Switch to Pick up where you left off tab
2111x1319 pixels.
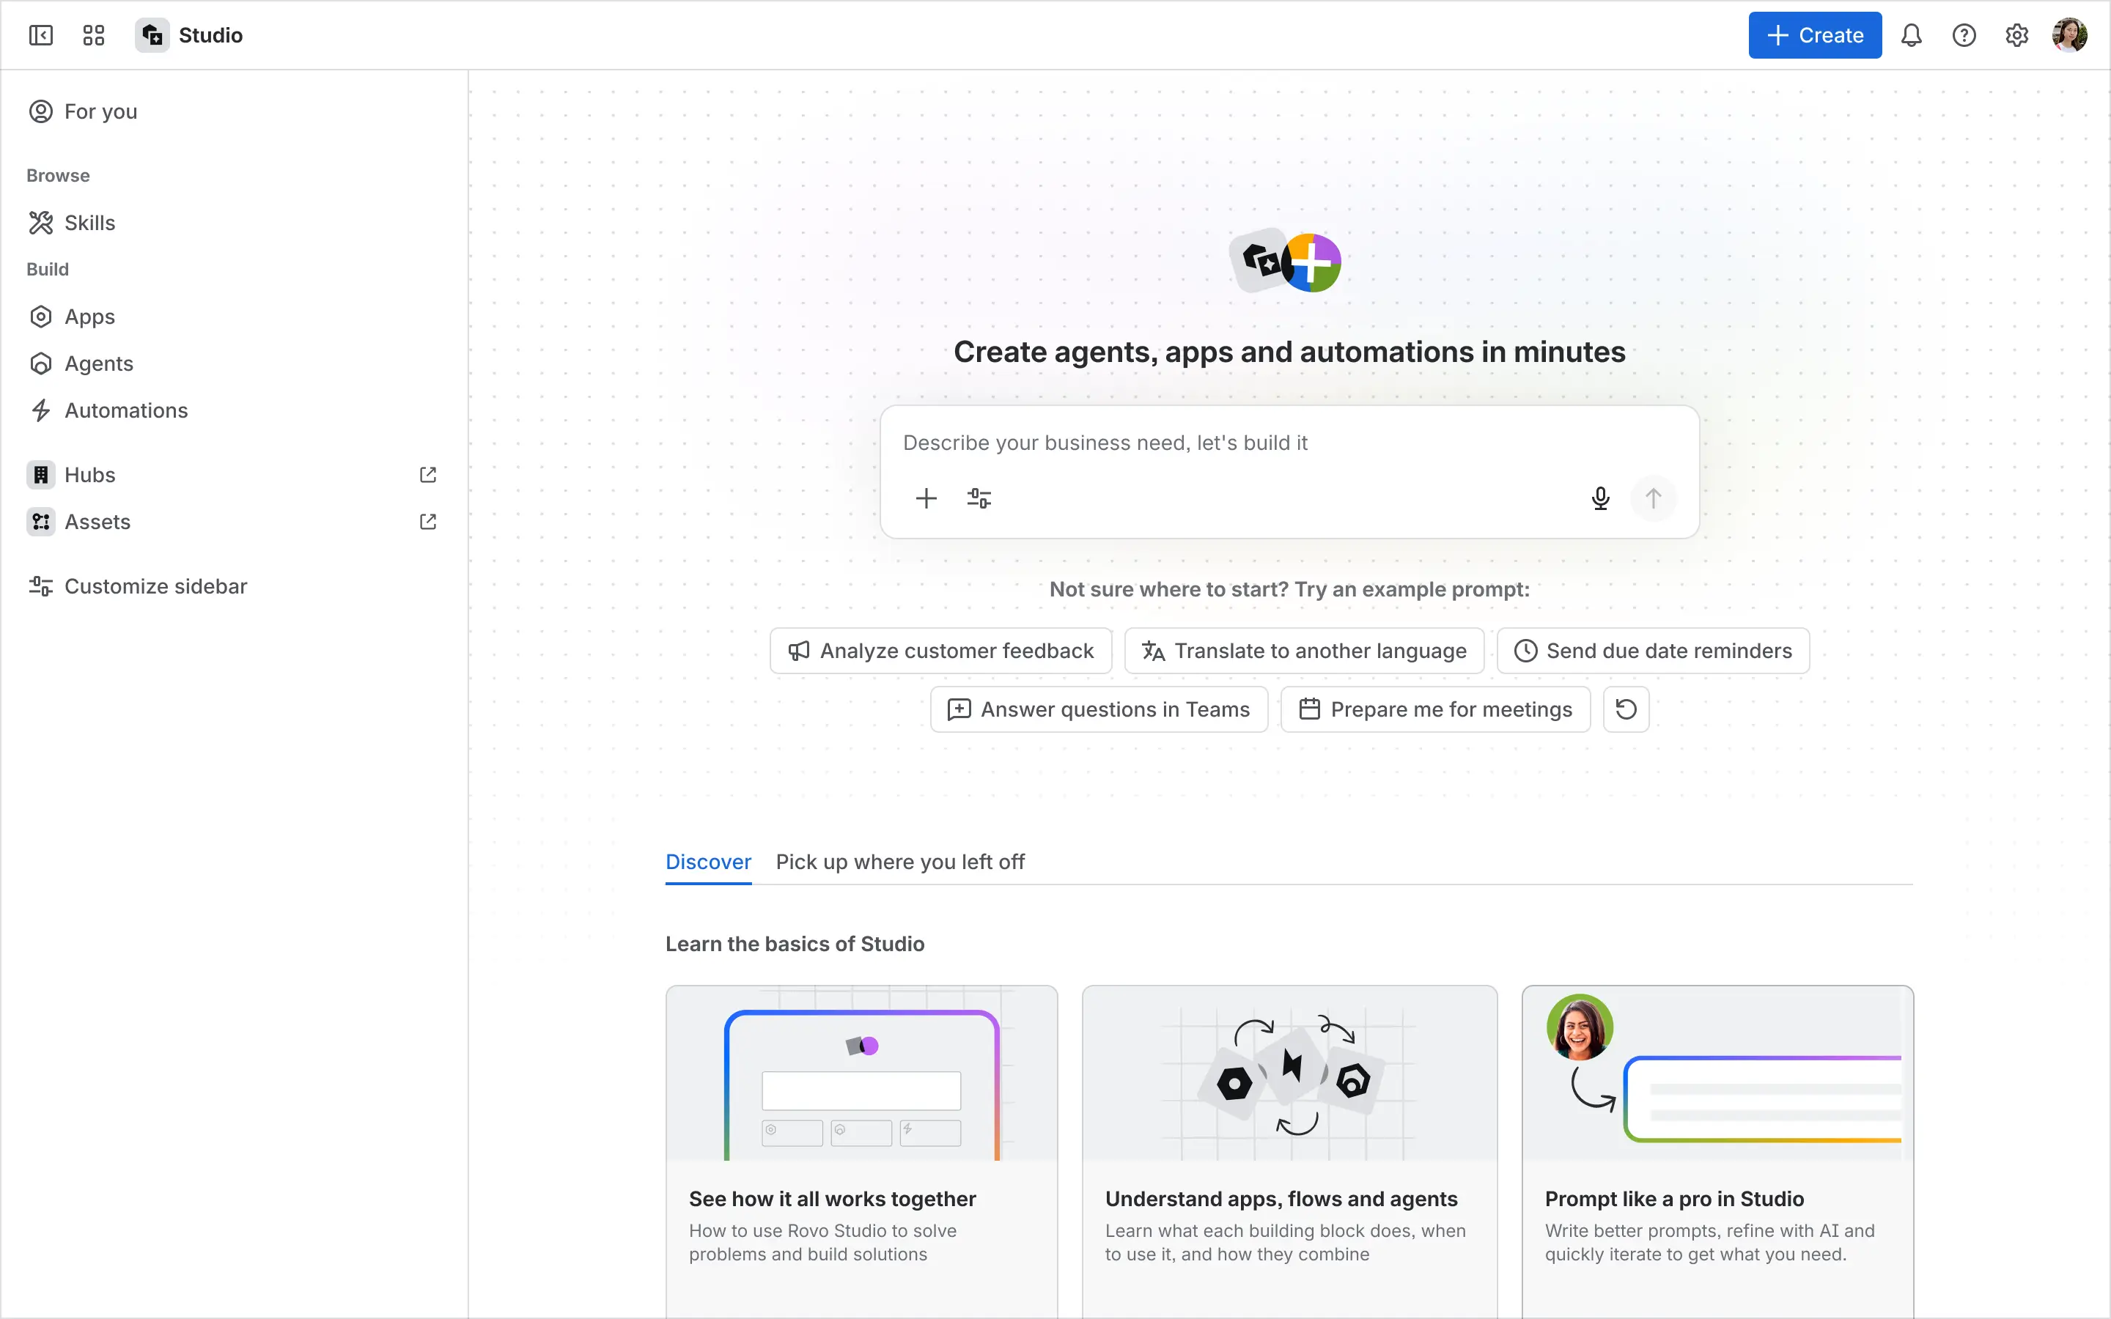(900, 862)
